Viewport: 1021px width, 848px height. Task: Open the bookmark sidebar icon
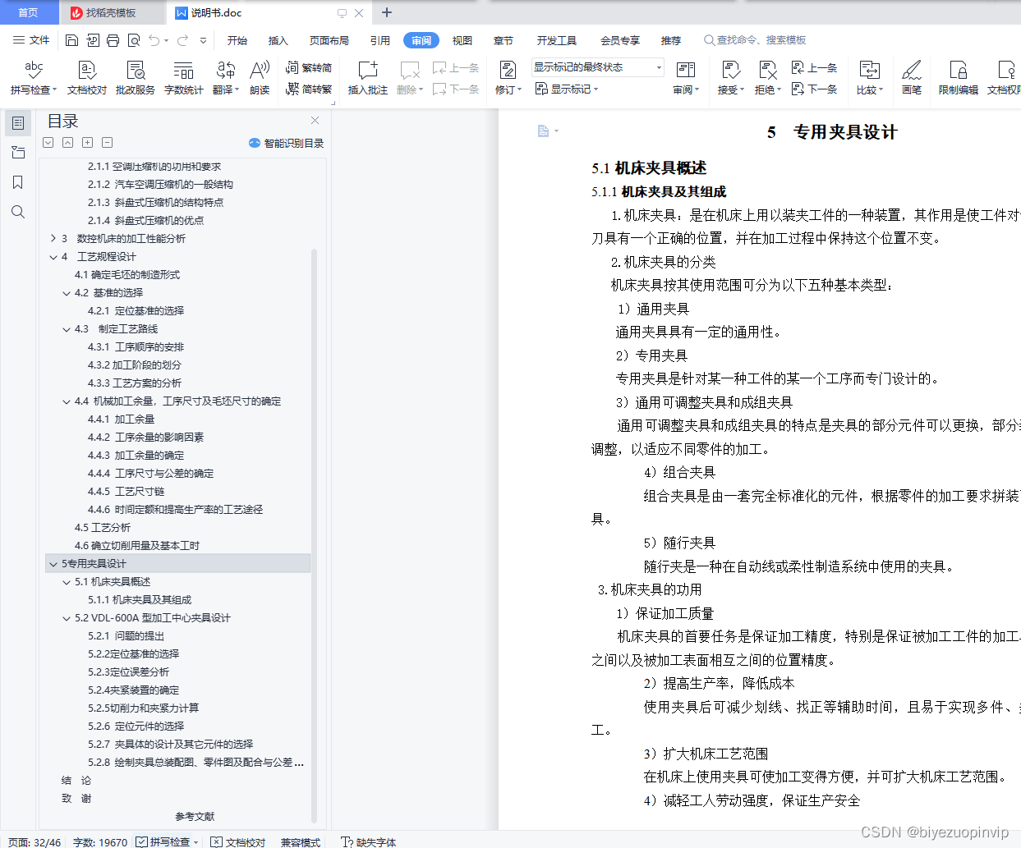point(18,182)
